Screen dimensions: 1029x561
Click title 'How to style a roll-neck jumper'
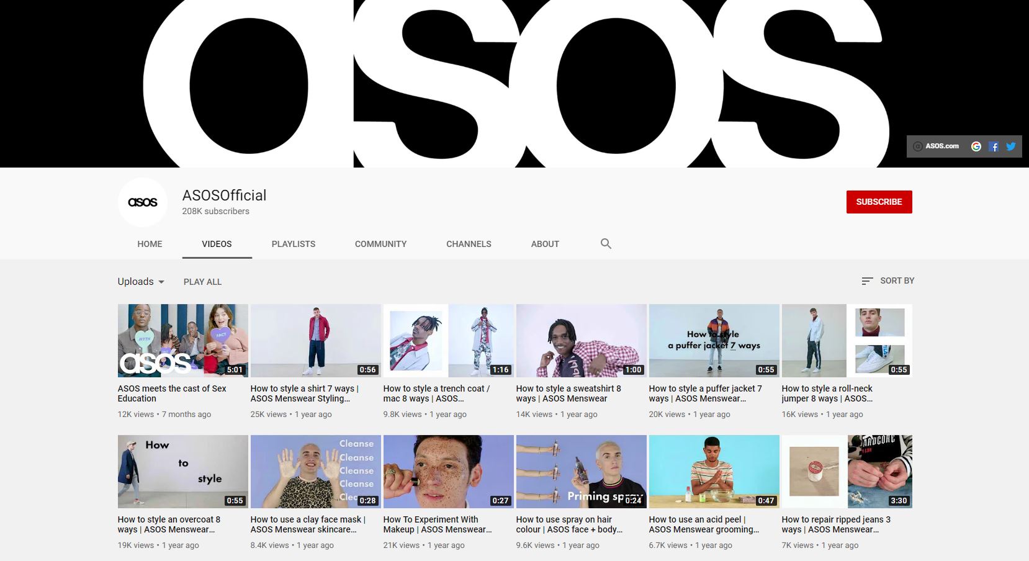pos(827,393)
